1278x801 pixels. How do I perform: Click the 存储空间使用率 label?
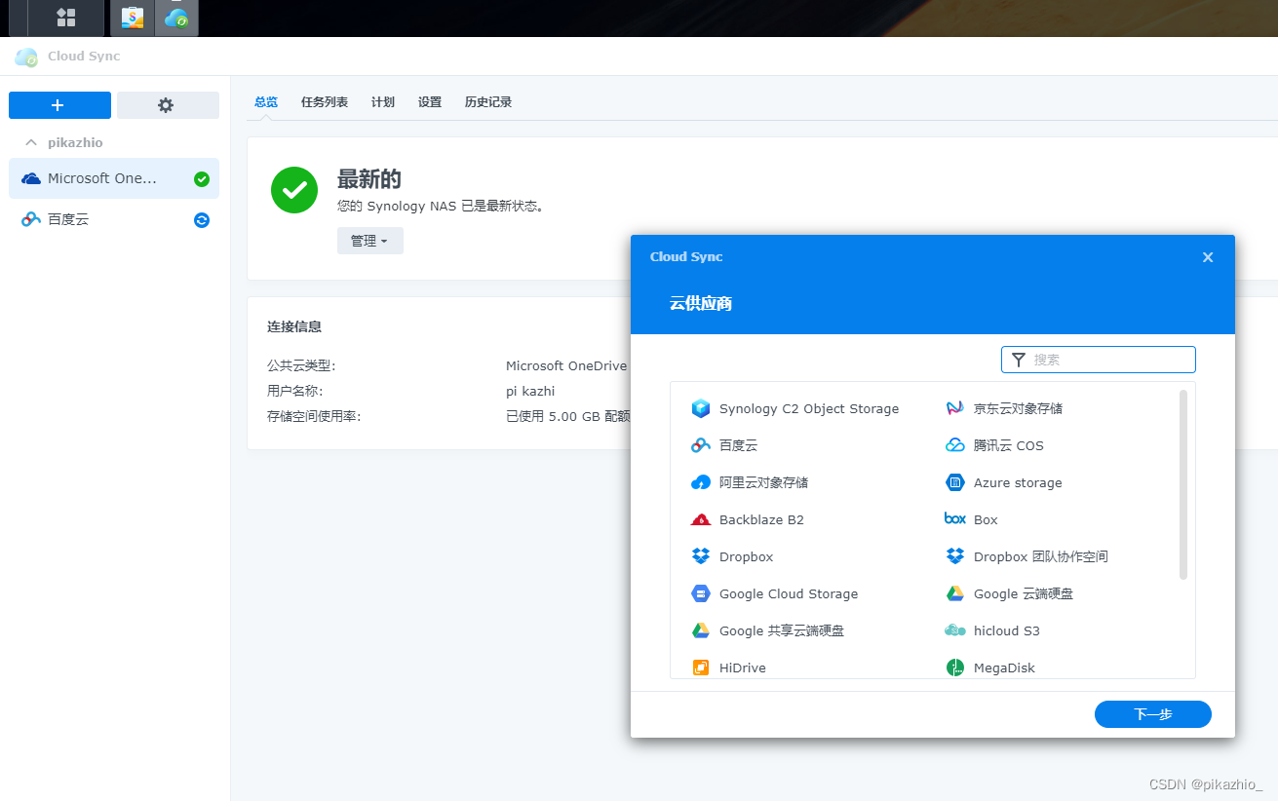(314, 417)
